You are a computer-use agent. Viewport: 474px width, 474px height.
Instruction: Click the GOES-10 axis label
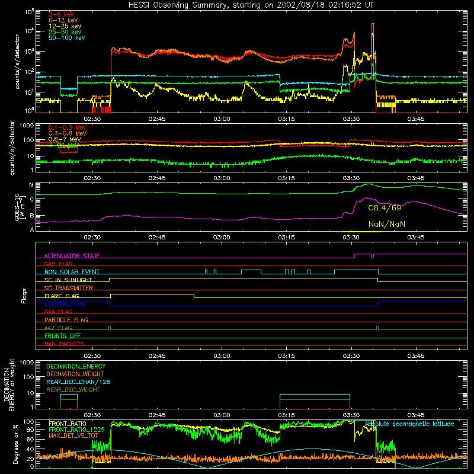tap(19, 207)
